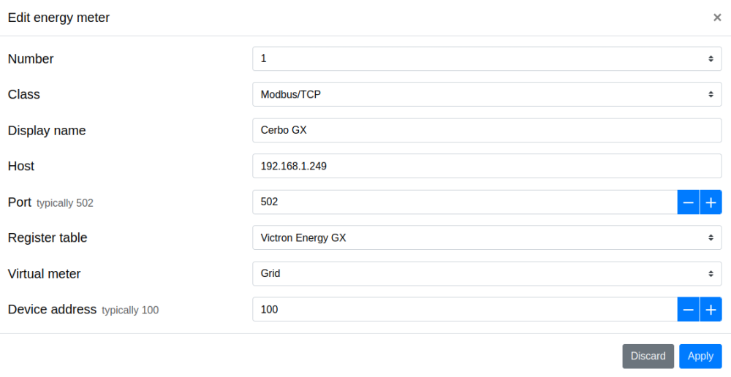Click into the Device address input

(x=465, y=310)
